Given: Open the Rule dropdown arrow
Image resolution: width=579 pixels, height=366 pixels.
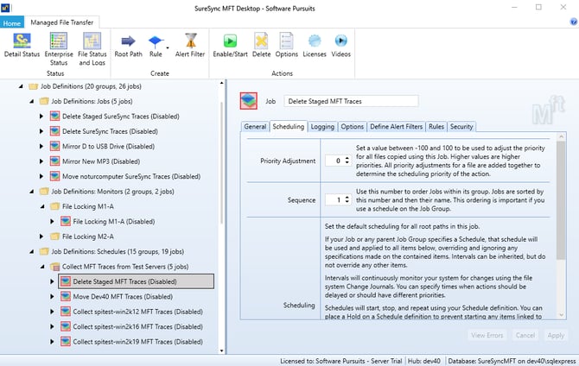Looking at the screenshot, I should [168, 47].
